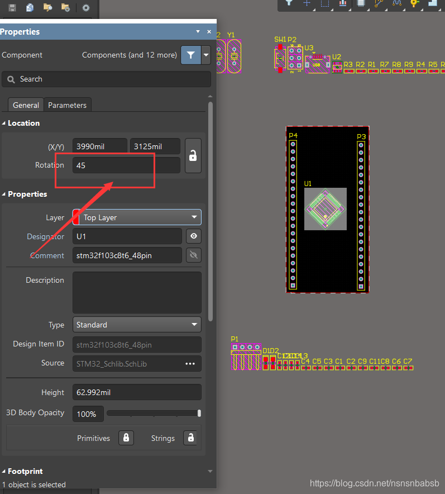
Task: Select crystal Y1 component
Action: click(x=234, y=56)
